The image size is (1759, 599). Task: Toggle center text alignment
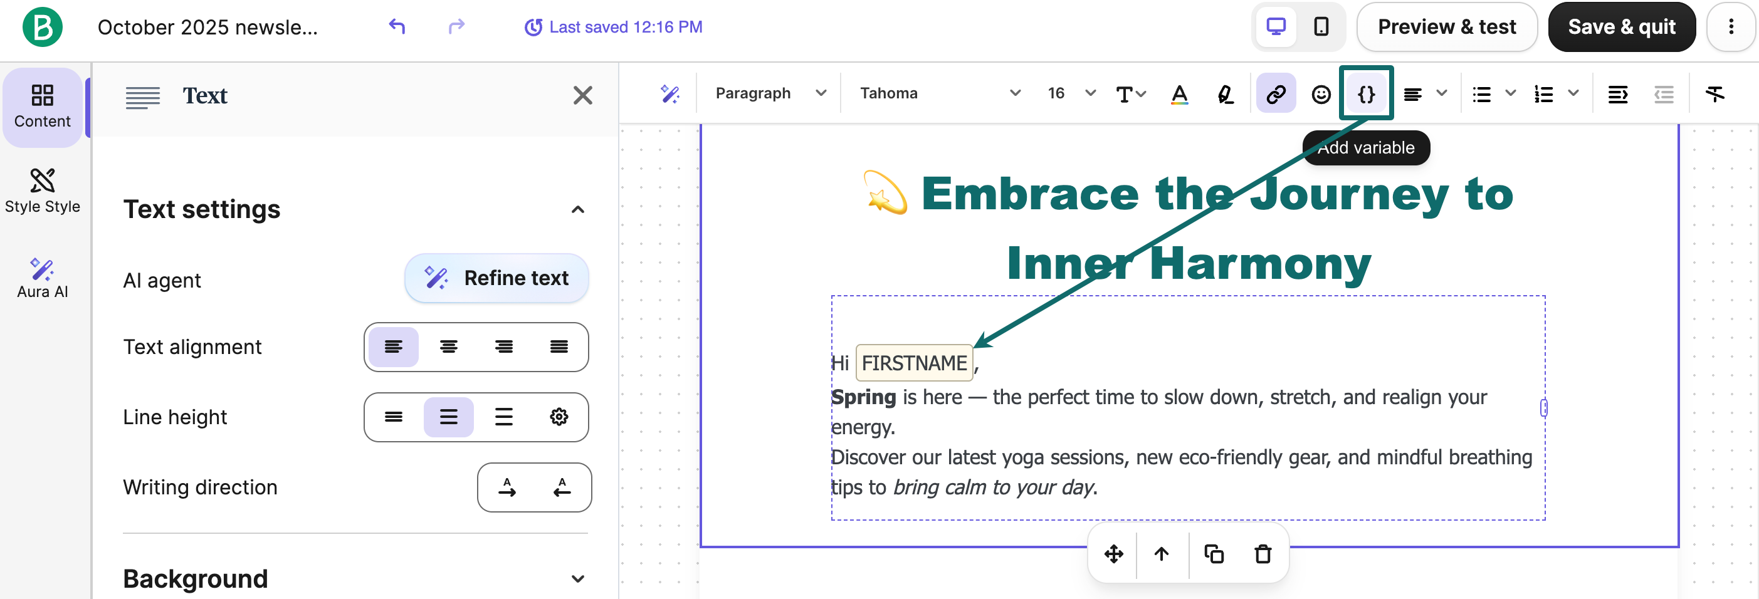tap(449, 346)
